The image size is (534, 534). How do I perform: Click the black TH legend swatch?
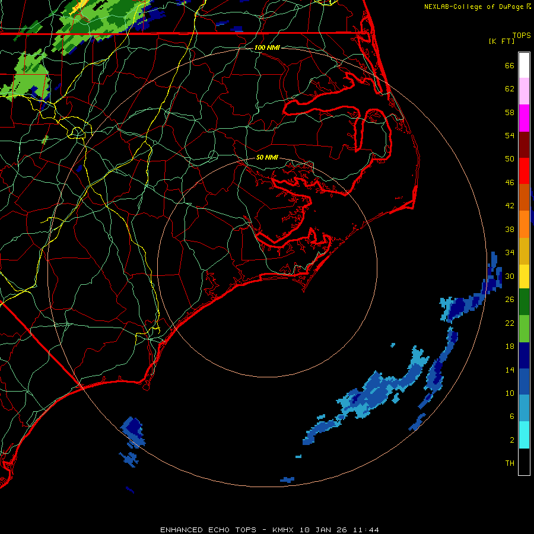coord(524,462)
